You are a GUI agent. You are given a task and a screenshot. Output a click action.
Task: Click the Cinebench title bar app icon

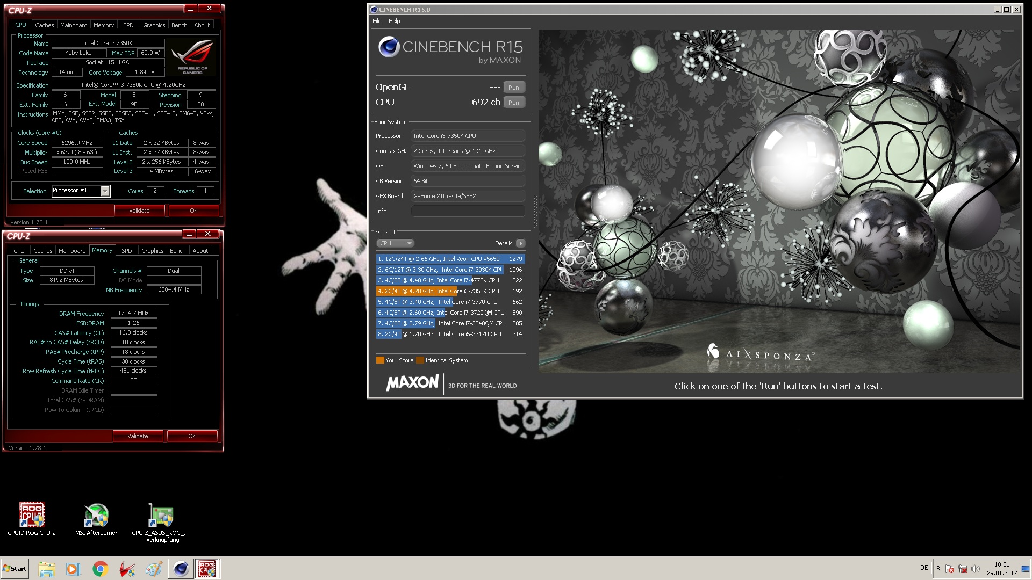(x=374, y=10)
